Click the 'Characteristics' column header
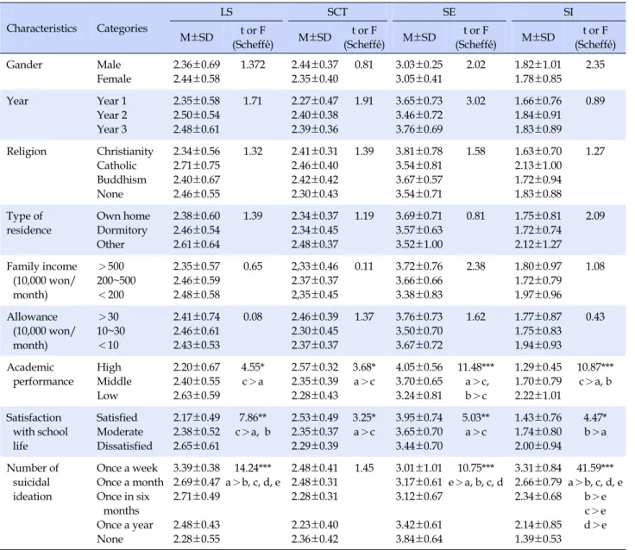This screenshot has height=550, width=635. (x=41, y=28)
